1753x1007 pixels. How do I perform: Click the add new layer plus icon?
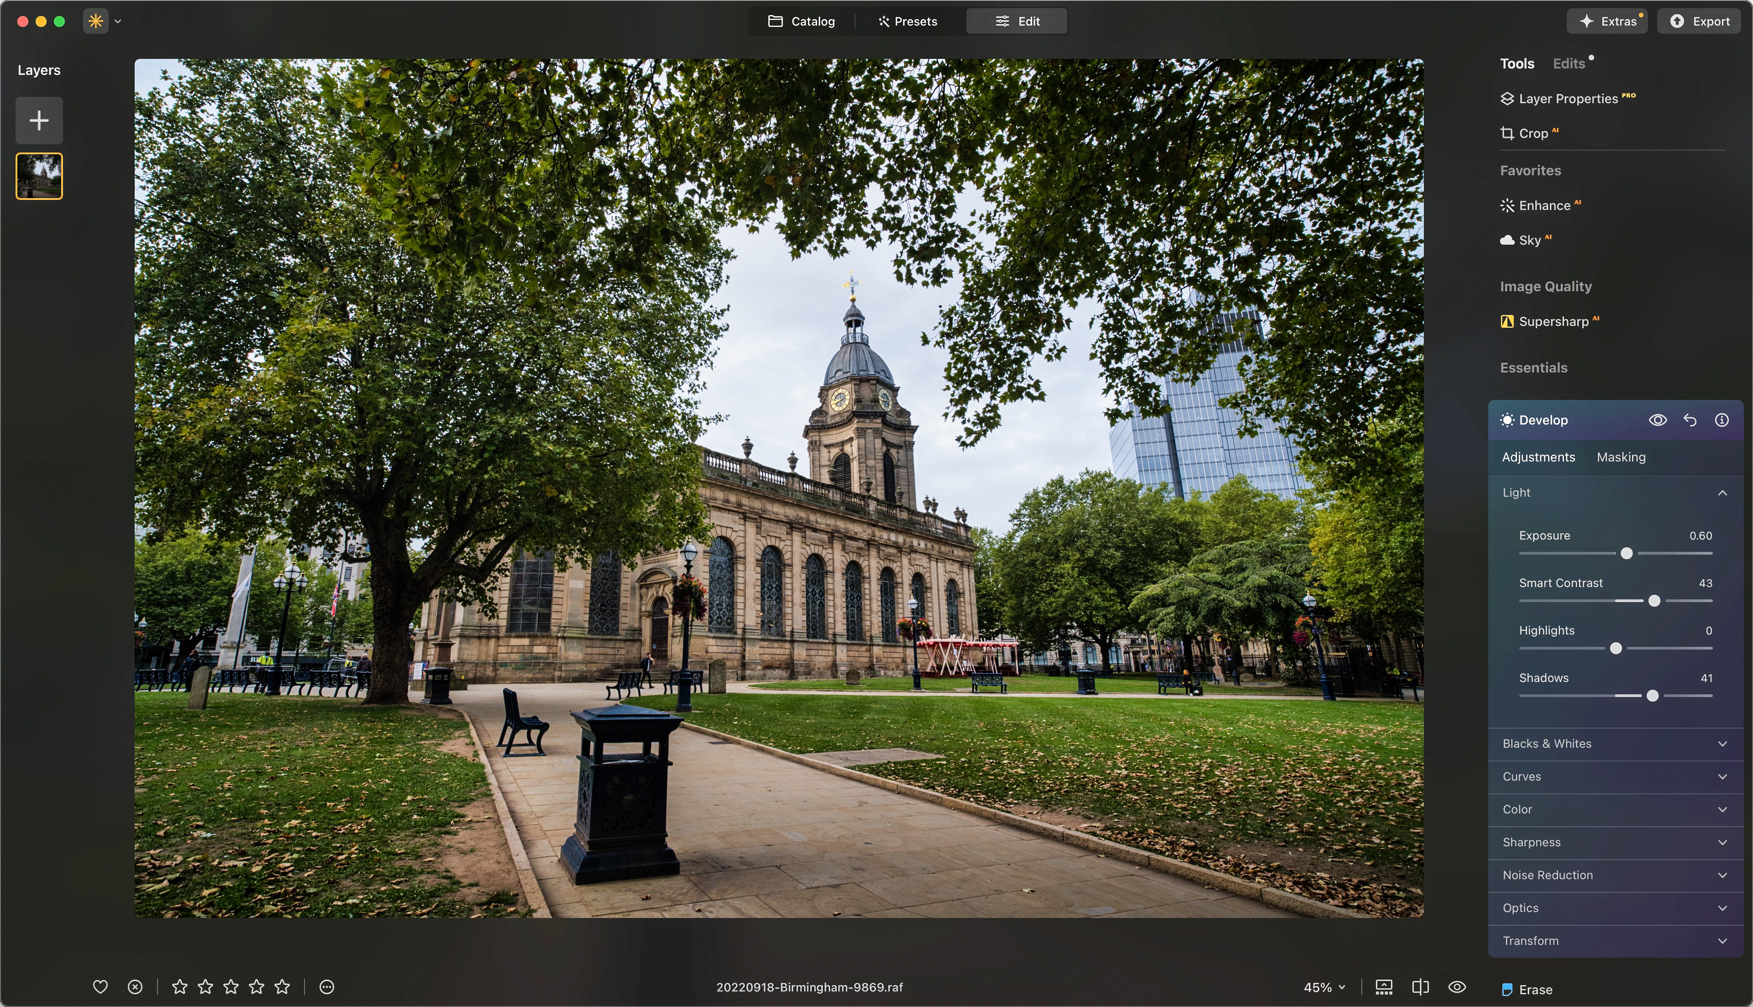click(x=39, y=121)
